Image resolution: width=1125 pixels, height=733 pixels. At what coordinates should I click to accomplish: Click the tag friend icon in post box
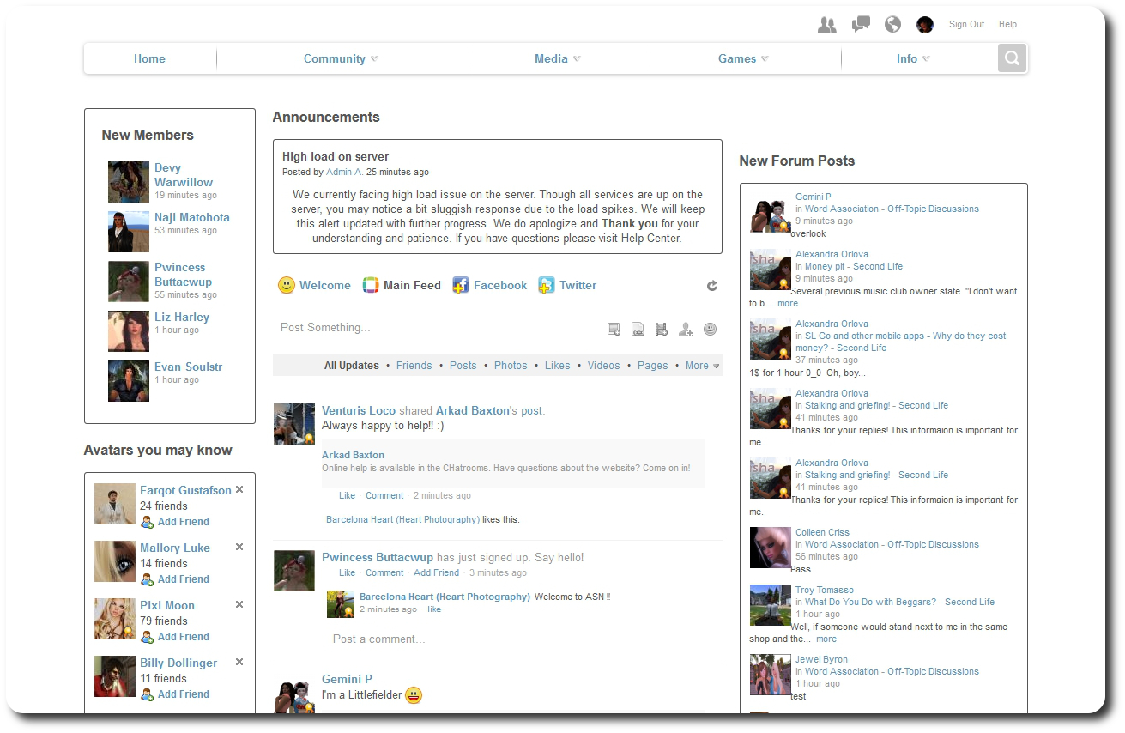coord(685,329)
